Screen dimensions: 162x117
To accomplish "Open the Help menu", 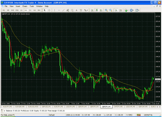I will point(47,6).
